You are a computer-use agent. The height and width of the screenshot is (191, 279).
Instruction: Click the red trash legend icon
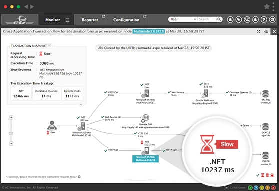click(x=267, y=175)
